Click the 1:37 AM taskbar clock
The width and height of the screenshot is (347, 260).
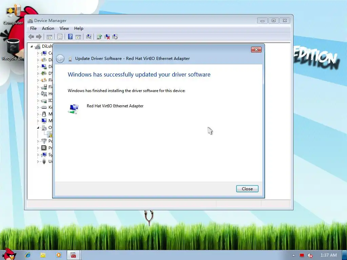tap(329, 255)
